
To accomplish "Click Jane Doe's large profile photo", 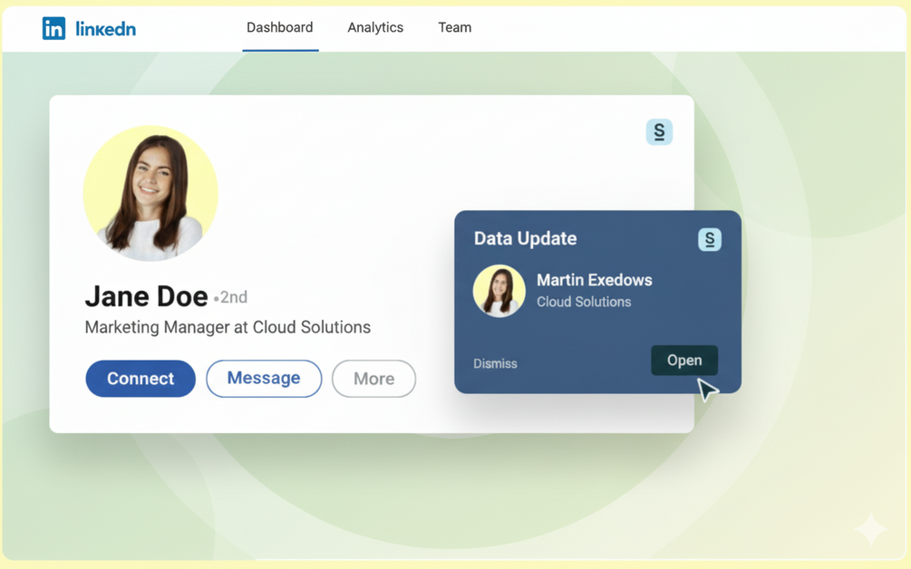I will coord(150,193).
